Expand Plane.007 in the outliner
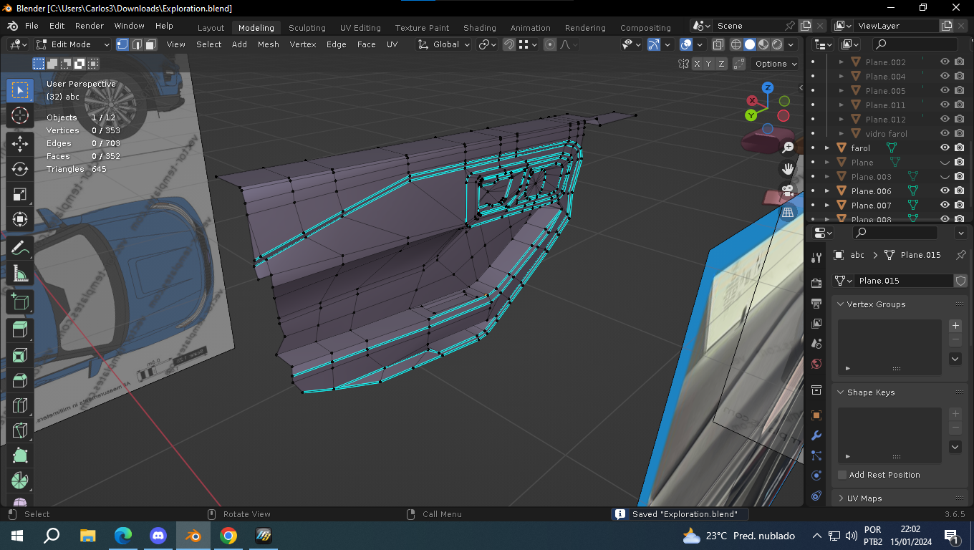Viewport: 974px width, 550px height. 827,206
